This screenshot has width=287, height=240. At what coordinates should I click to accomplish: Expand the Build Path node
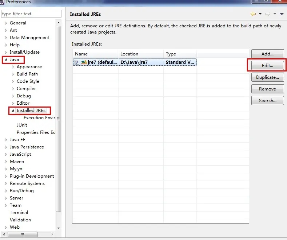coord(13,74)
